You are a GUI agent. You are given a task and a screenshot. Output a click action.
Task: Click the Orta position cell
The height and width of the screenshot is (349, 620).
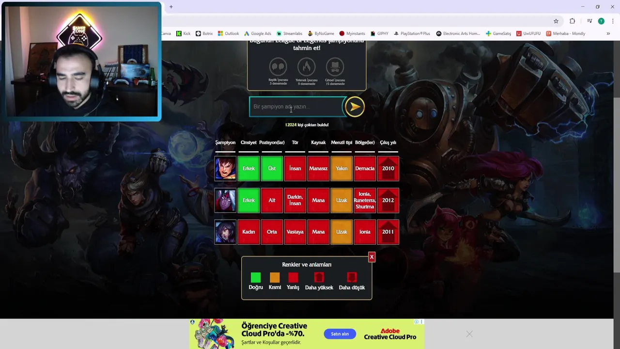click(272, 232)
